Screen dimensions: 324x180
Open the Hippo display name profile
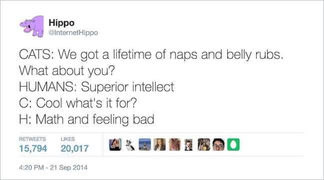point(61,23)
